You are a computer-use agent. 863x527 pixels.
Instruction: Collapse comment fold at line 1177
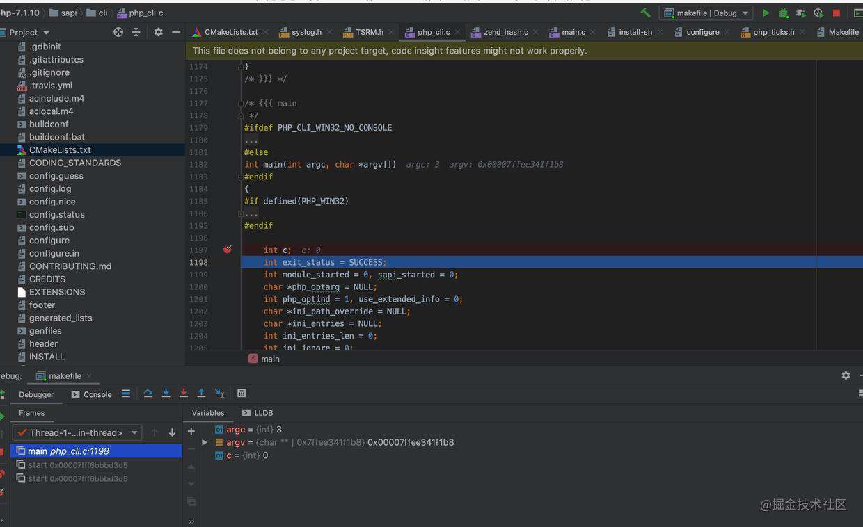(242, 104)
